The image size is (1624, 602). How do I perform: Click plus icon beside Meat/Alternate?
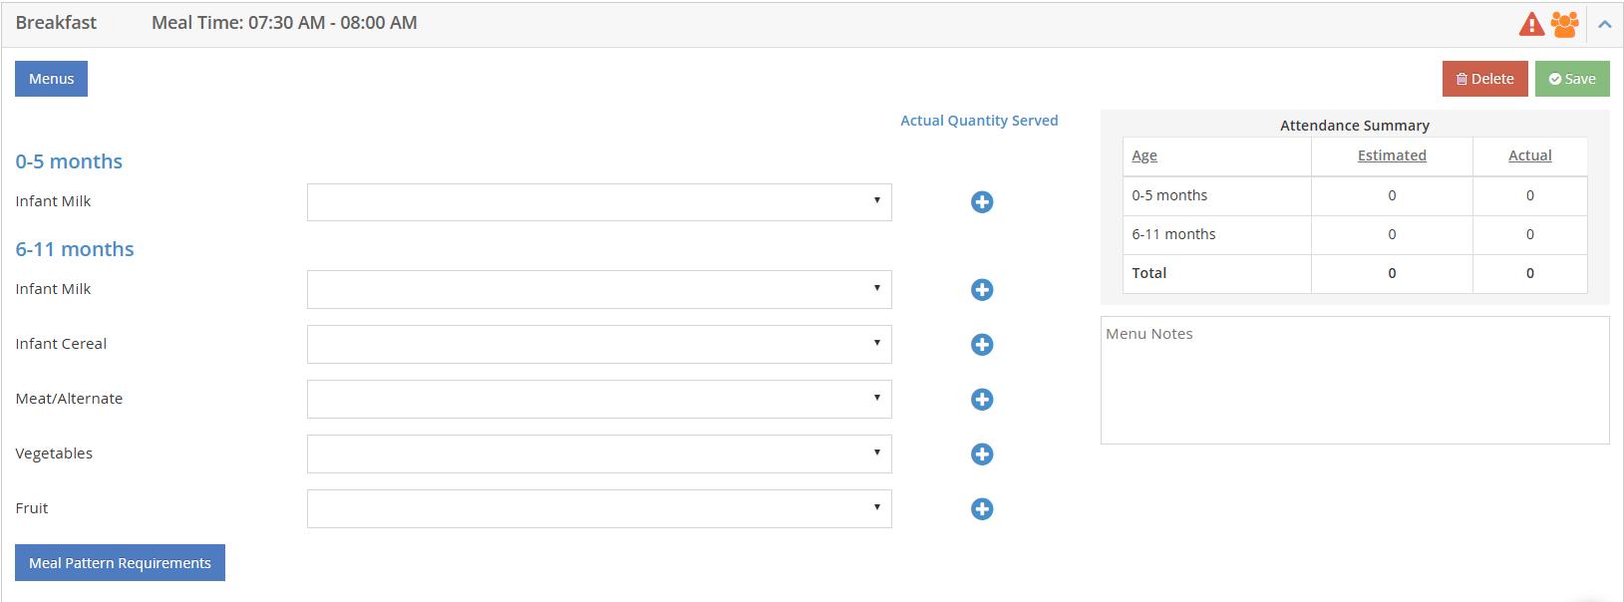coord(982,400)
